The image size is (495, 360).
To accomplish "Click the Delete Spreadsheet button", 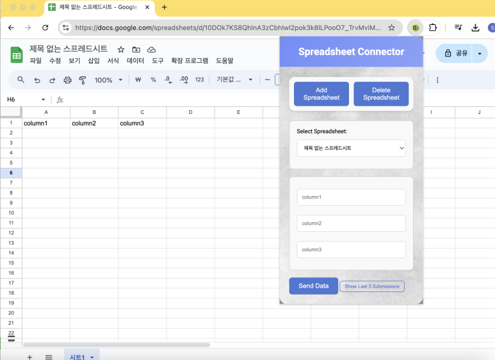I will click(381, 94).
